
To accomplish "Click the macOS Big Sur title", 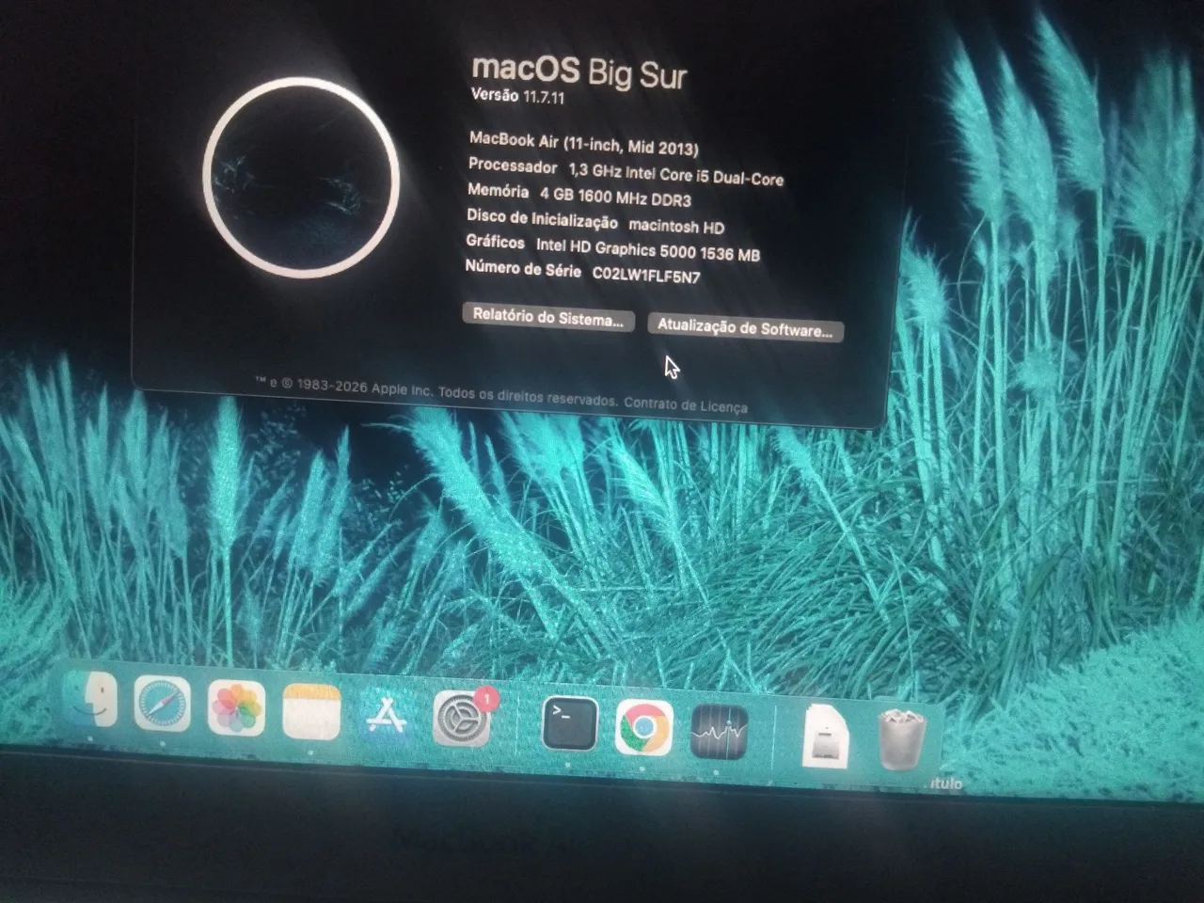I will click(578, 70).
